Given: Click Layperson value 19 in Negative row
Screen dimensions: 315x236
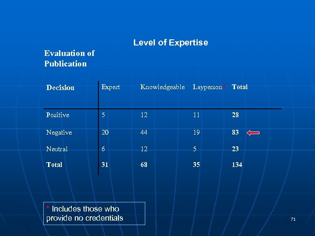Looking at the screenshot, I should [x=196, y=132].
